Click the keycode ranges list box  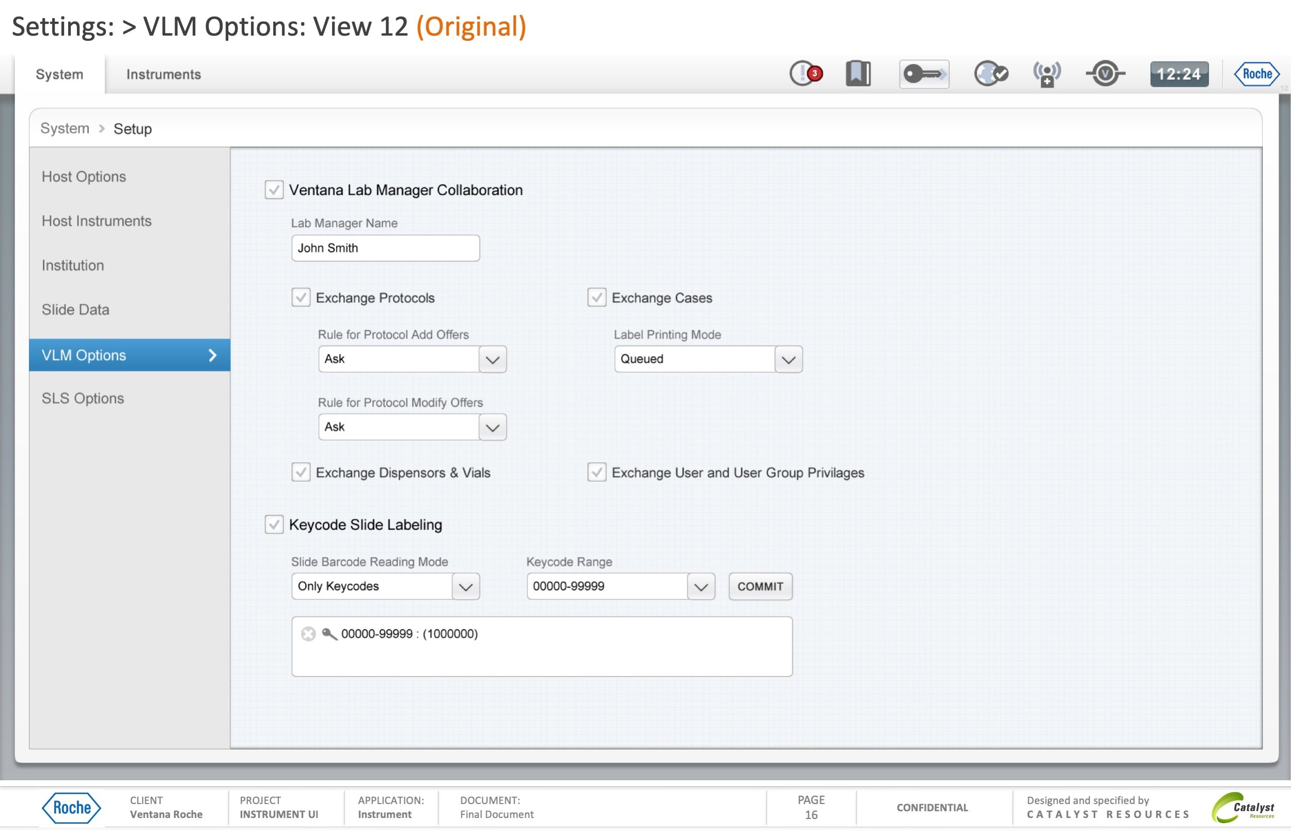[542, 646]
